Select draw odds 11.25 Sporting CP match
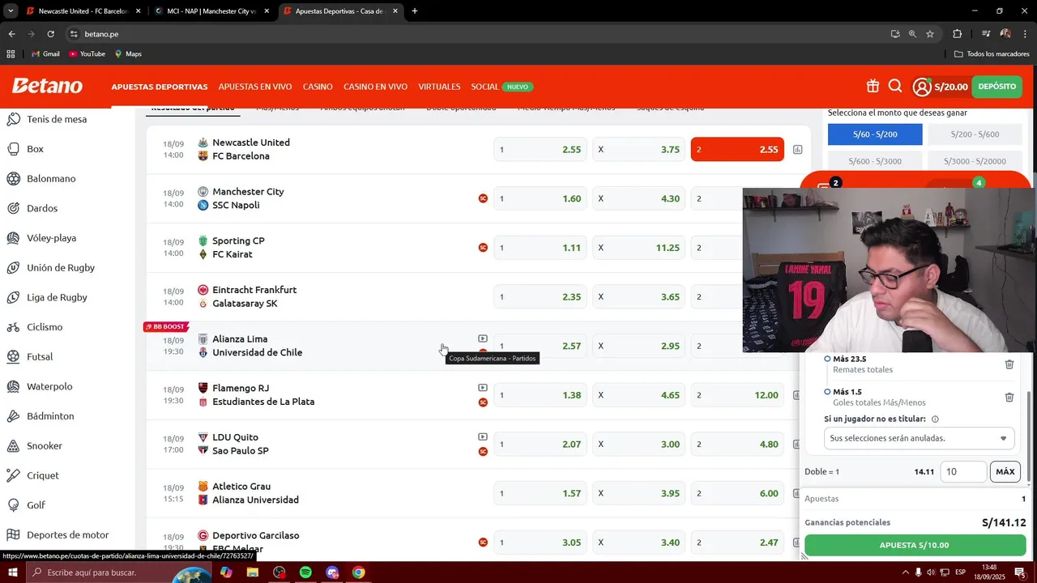The image size is (1037, 583). pyautogui.click(x=639, y=248)
